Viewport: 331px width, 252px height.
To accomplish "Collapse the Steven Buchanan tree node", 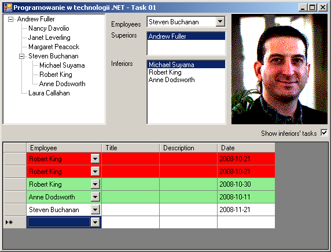I will coord(21,56).
